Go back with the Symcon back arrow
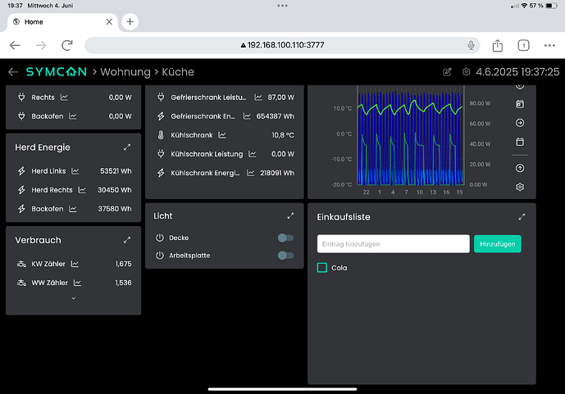The image size is (565, 394). [x=13, y=72]
